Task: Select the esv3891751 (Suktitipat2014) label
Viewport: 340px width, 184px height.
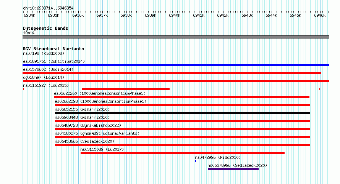Action: pyautogui.click(x=54, y=61)
